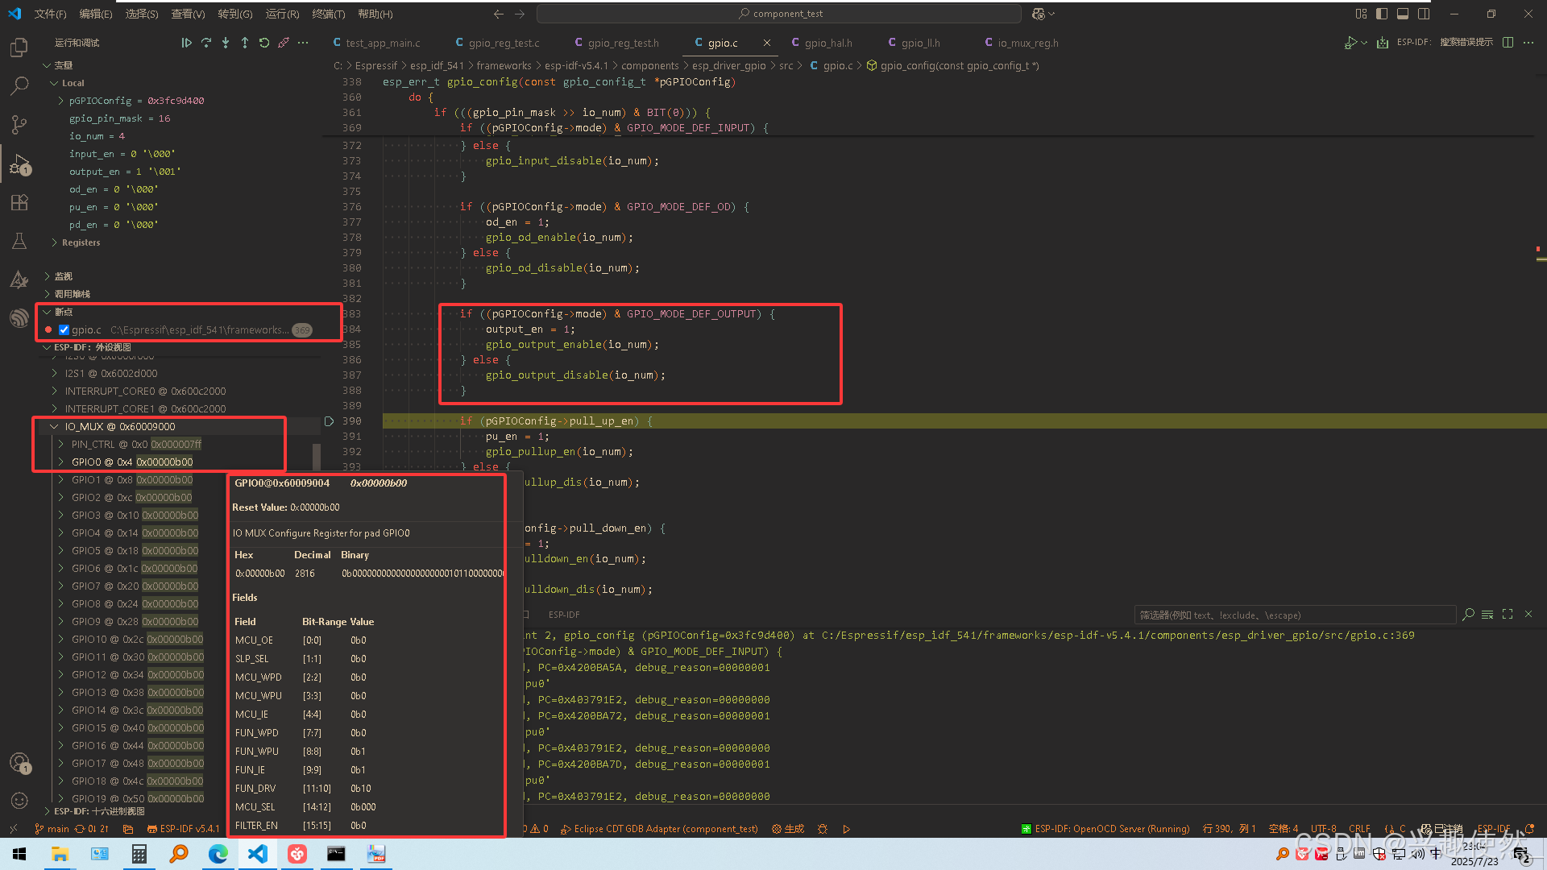Click the ESP-IDF flash download icon in editor toolbar
This screenshot has height=870, width=1547.
1383,43
